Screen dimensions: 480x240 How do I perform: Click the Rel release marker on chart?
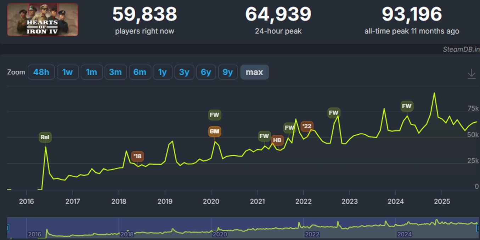coord(45,137)
